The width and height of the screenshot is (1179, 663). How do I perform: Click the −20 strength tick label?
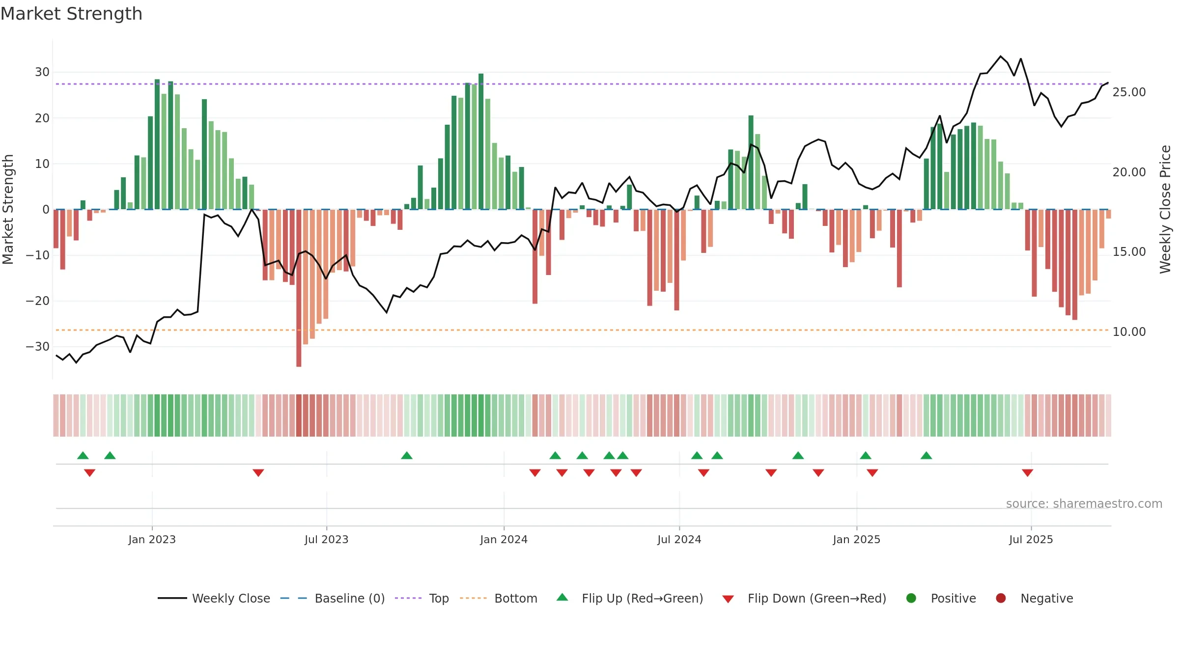pyautogui.click(x=38, y=301)
